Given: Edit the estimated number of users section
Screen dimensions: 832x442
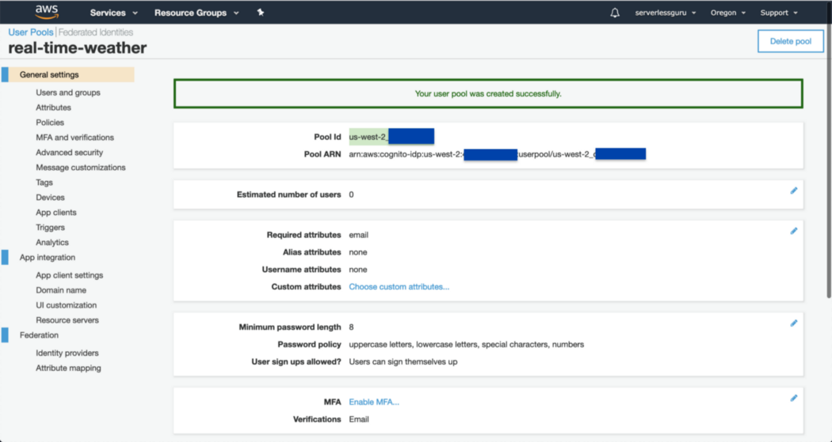Looking at the screenshot, I should [794, 191].
